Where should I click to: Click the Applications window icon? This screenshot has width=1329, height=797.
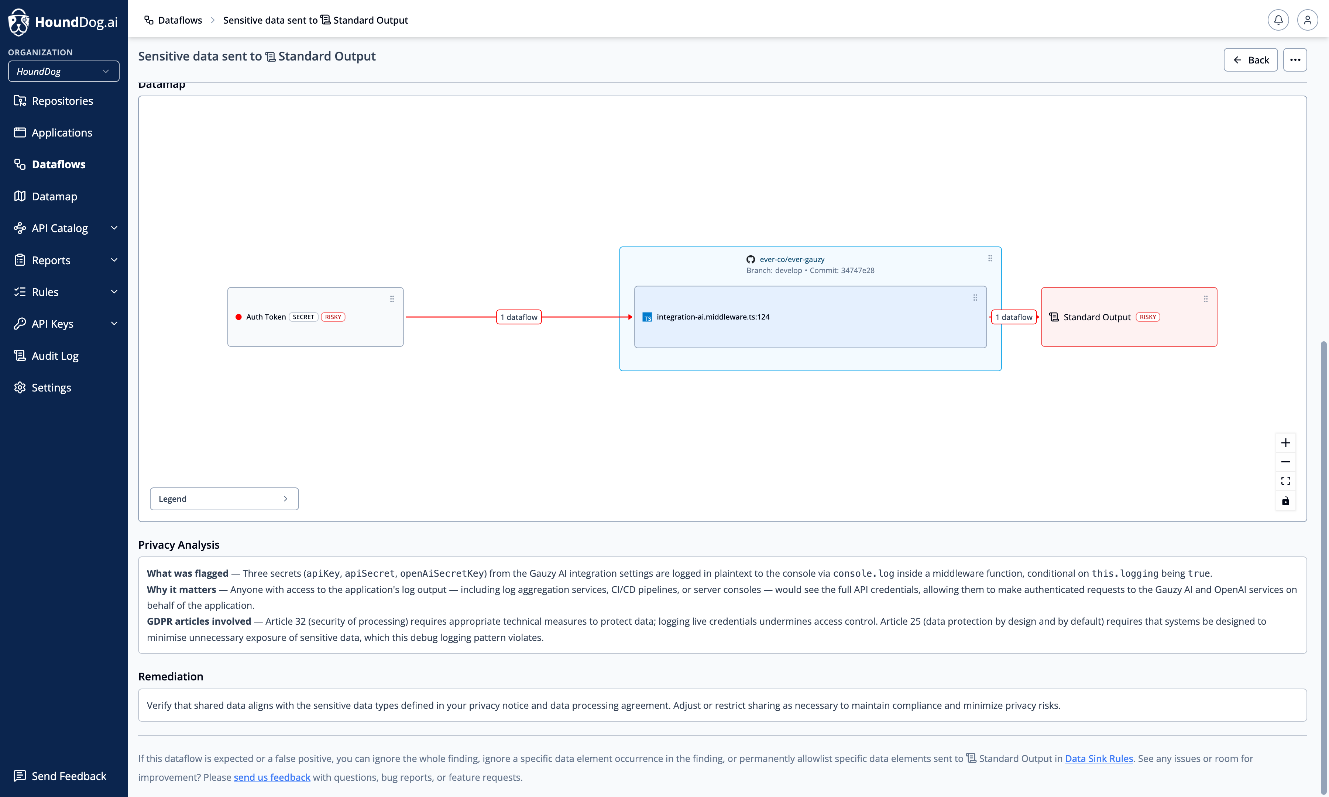[20, 132]
